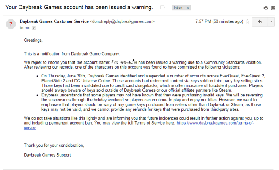Toggle the importance marker beside subject
This screenshot has height=170, width=279.
162,8
